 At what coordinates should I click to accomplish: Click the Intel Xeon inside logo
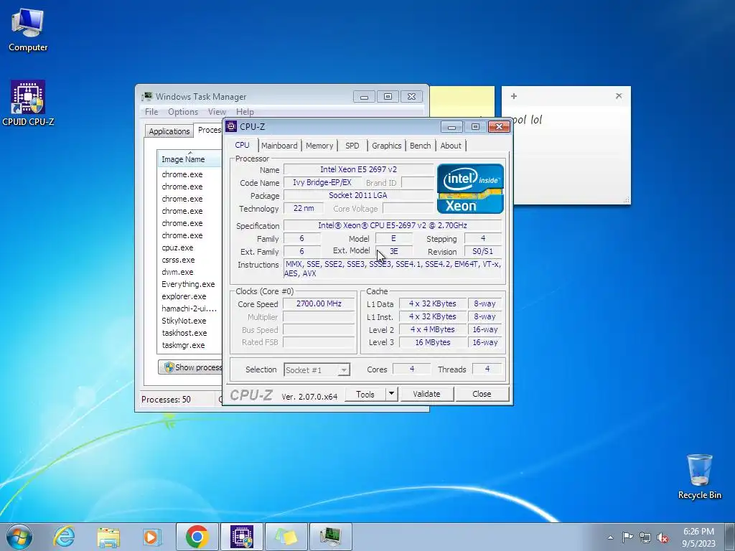[x=470, y=189]
